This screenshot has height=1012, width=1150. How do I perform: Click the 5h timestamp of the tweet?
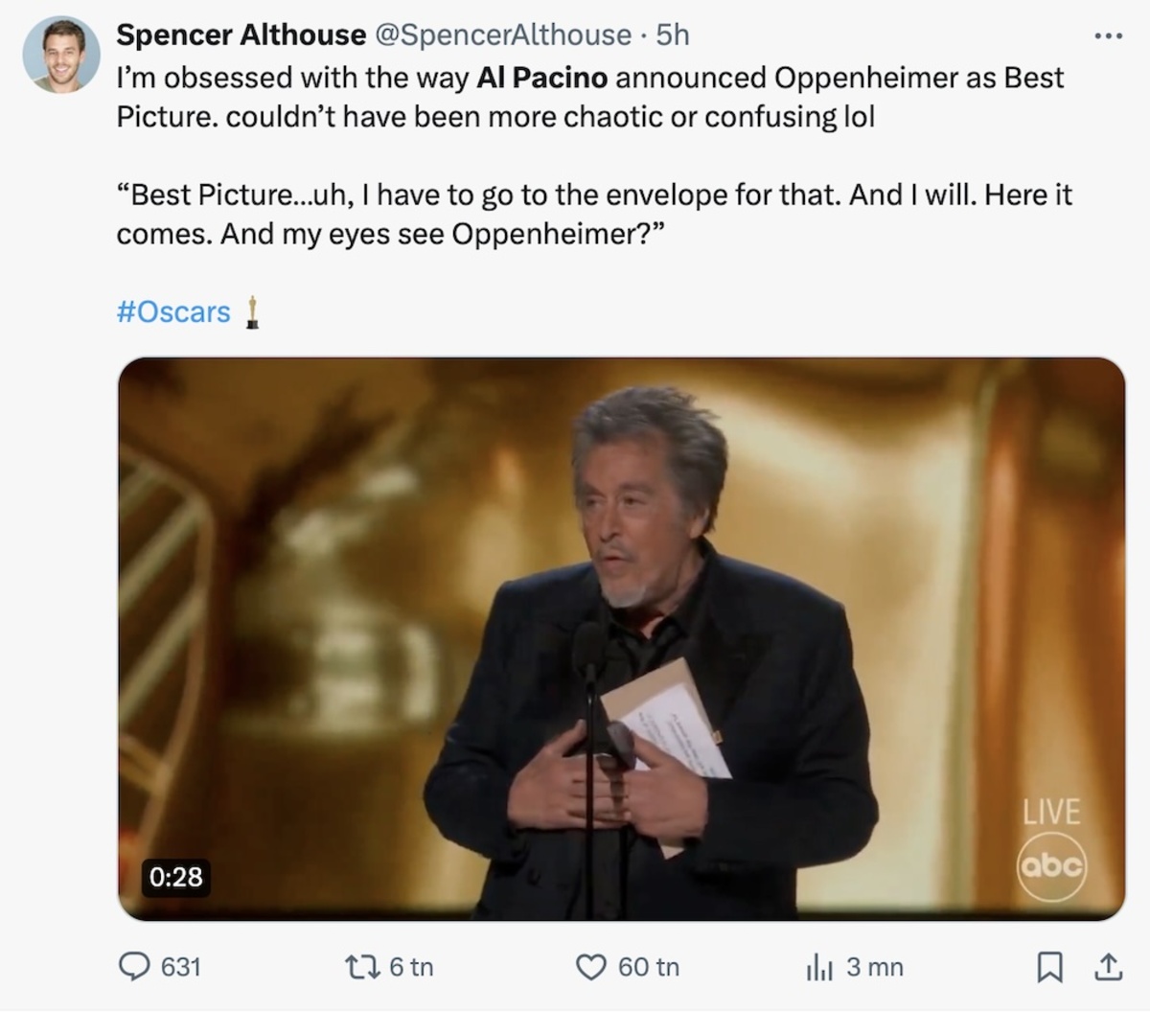[x=673, y=35]
